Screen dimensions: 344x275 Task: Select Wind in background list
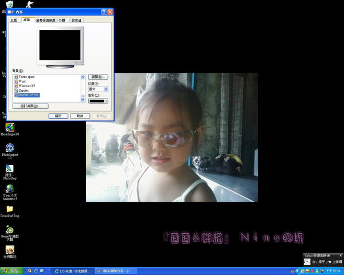[20, 81]
